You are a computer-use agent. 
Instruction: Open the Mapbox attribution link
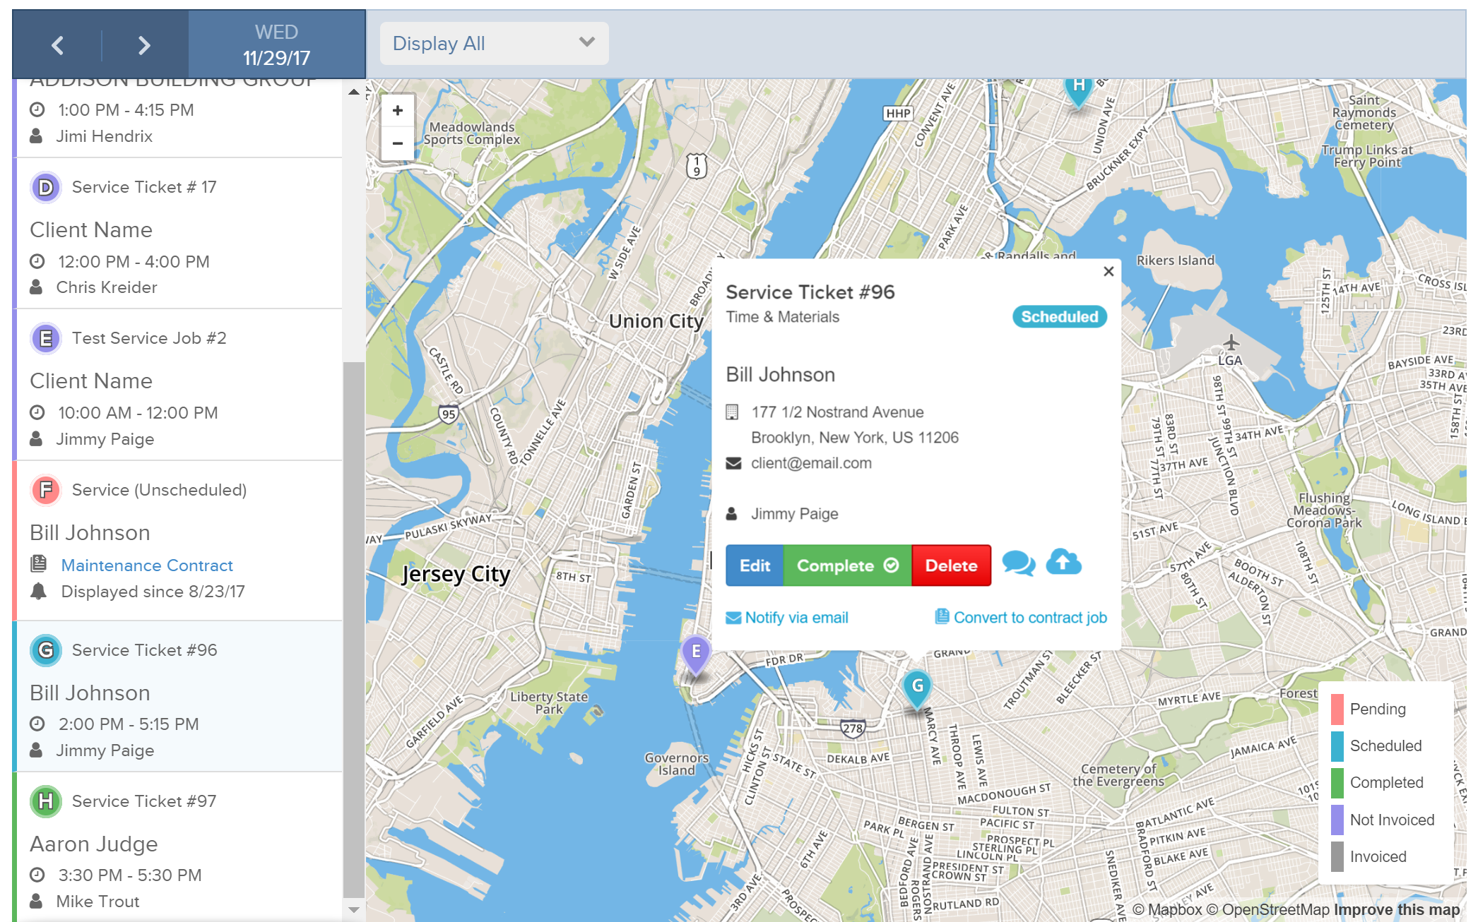point(1166,910)
